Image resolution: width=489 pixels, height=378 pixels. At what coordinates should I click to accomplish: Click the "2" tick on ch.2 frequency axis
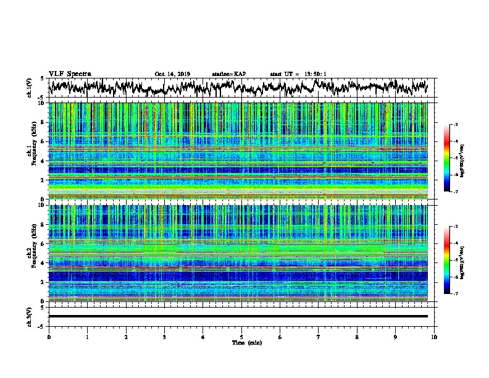43,282
